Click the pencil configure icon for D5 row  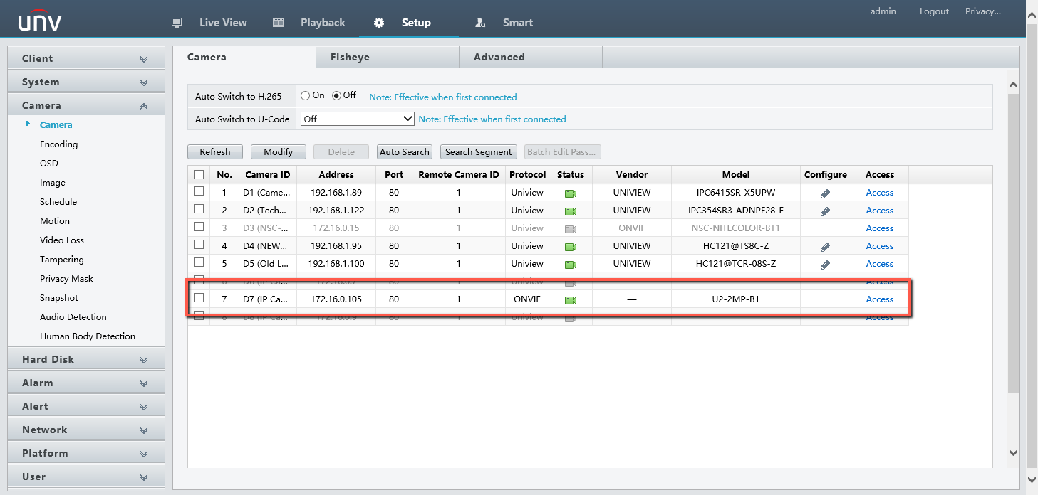pyautogui.click(x=825, y=265)
